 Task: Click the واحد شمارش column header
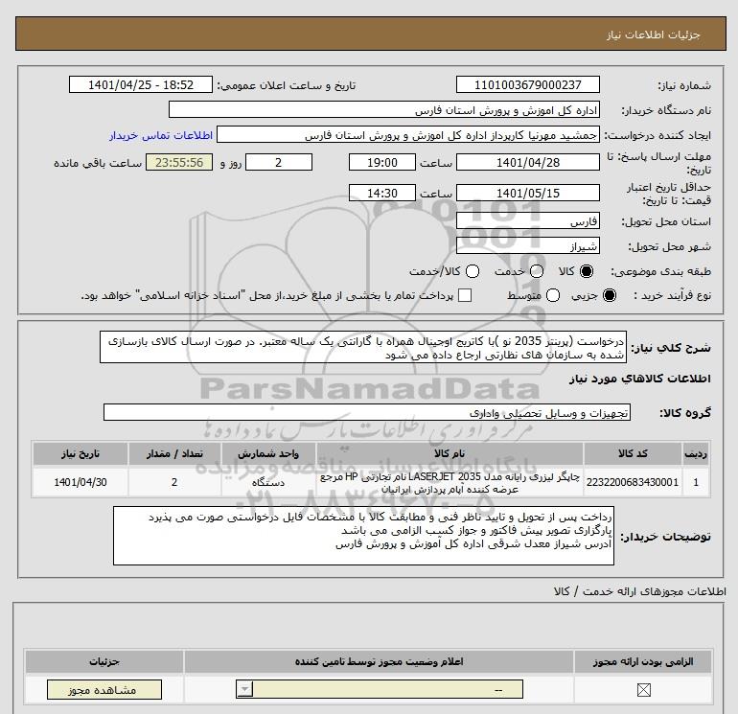268,453
